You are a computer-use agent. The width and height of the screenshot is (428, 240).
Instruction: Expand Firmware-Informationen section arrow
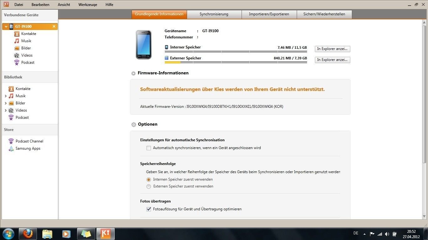(133, 73)
